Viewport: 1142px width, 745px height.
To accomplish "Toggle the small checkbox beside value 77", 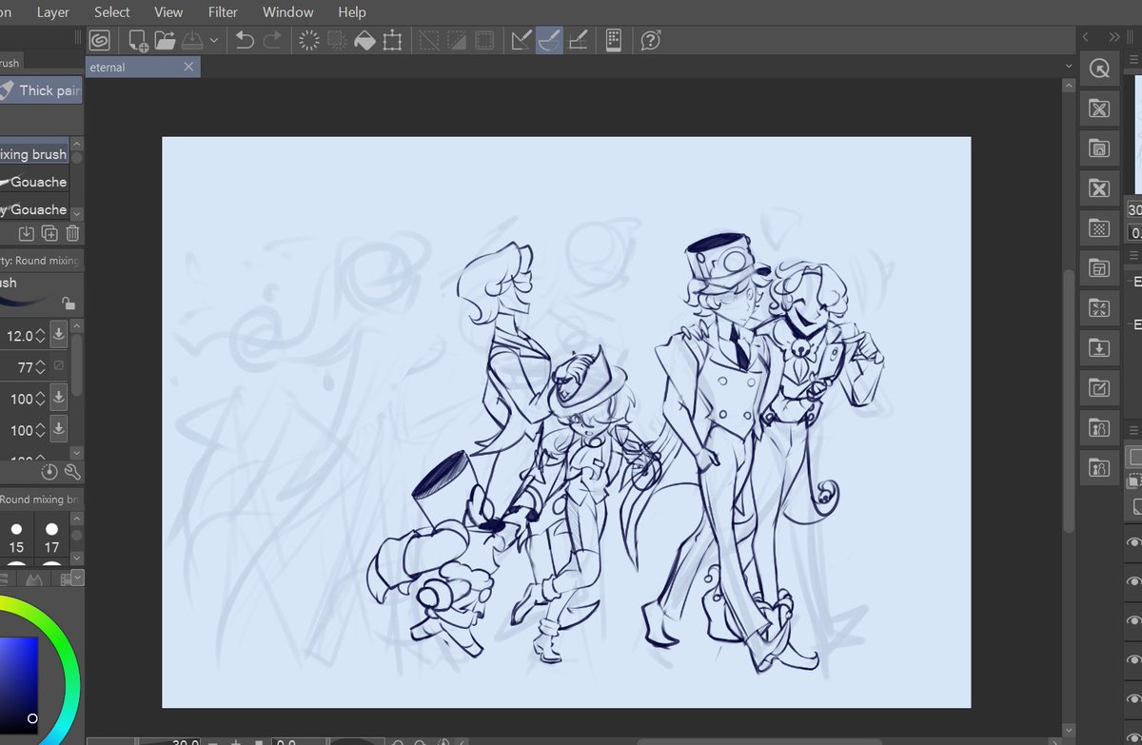I will click(x=59, y=366).
